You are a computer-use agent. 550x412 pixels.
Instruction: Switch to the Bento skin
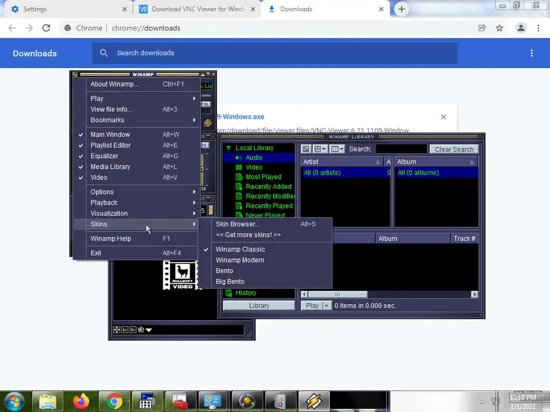coord(266,271)
